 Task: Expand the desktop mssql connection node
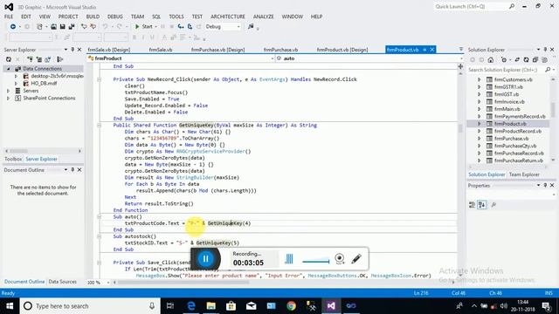pyautogui.click(x=16, y=76)
